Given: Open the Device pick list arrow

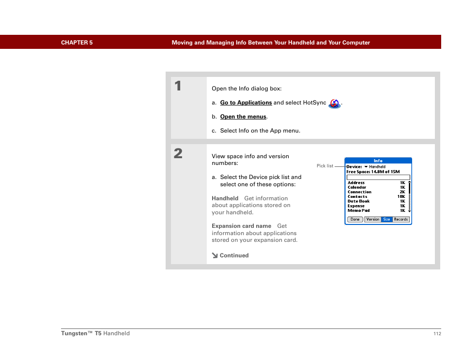Looking at the screenshot, I should [x=366, y=166].
